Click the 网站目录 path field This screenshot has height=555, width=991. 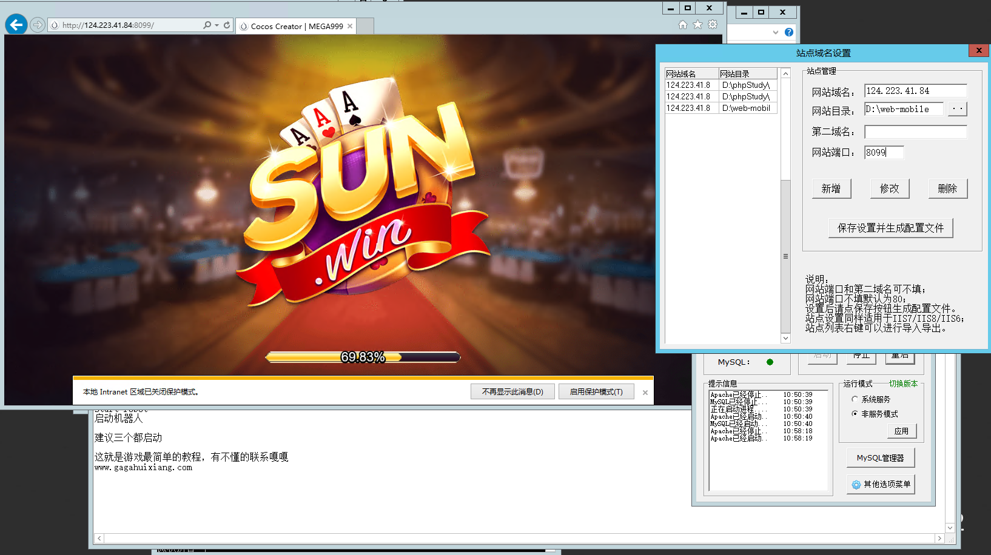[x=904, y=109]
